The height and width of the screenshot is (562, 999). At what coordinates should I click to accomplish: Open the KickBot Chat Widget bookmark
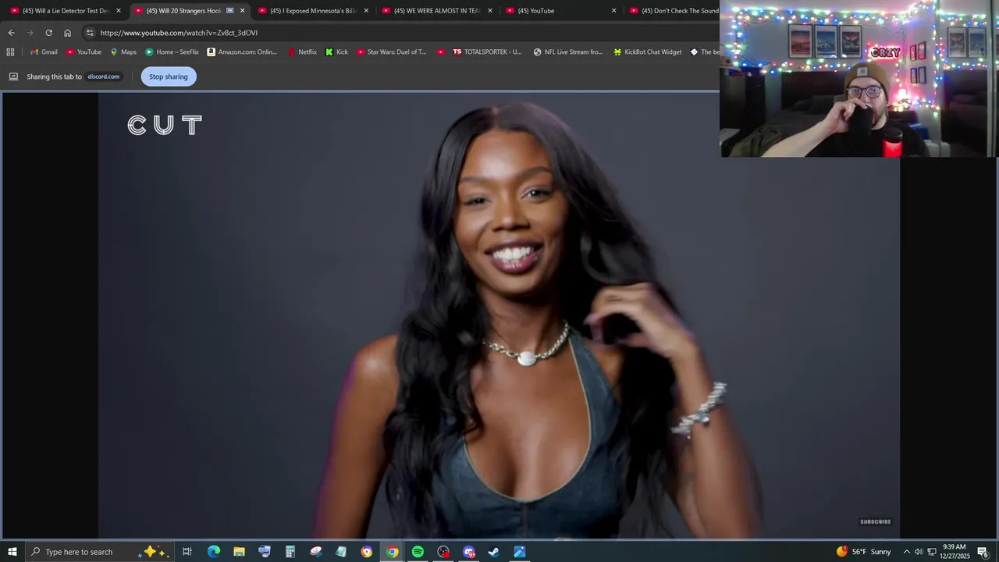click(648, 52)
